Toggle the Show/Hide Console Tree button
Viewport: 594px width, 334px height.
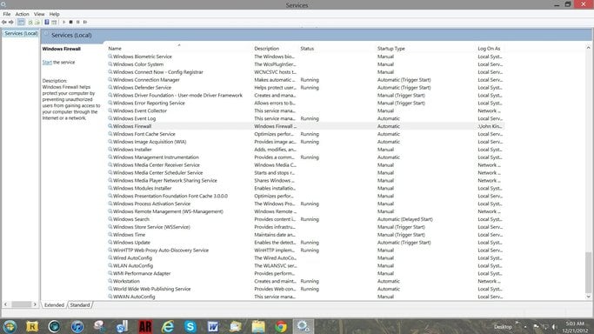21,23
